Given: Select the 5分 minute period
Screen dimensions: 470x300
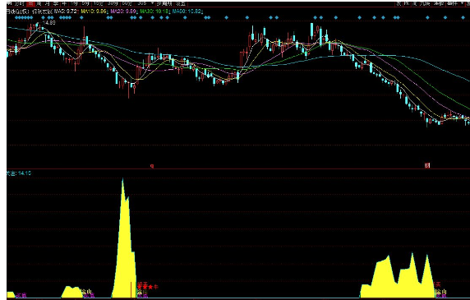Looking at the screenshot, I should click(x=85, y=3).
